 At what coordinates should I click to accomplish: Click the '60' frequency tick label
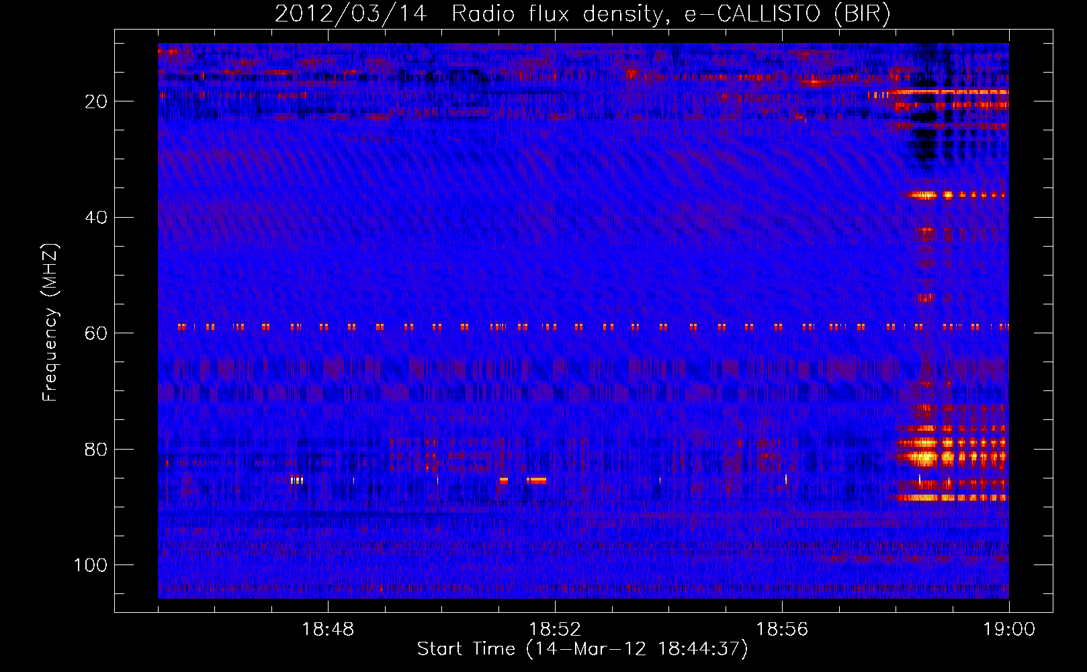[x=96, y=333]
